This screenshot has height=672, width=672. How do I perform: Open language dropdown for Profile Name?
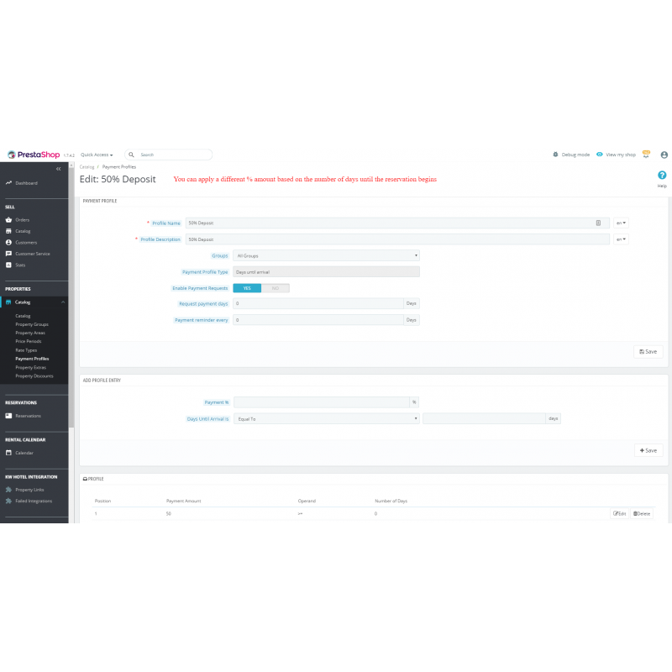621,223
